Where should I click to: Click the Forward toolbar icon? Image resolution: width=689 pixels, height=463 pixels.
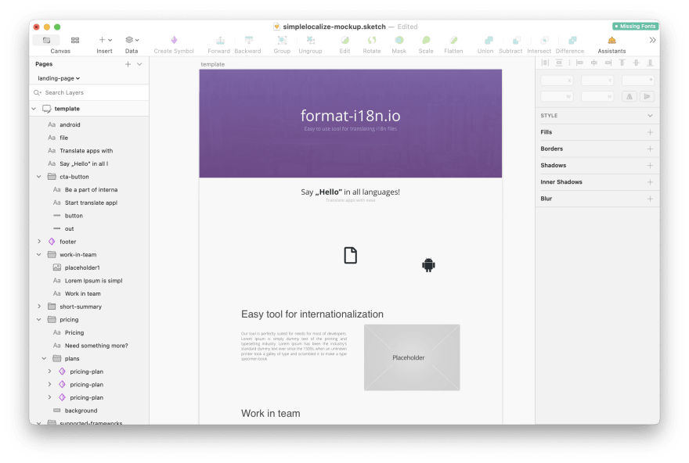click(220, 41)
